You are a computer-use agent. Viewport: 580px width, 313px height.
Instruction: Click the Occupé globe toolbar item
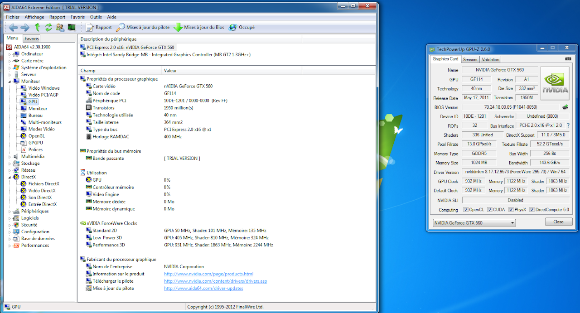tap(242, 27)
